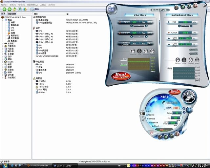Click the 0.01 step round button on widget

189,110
